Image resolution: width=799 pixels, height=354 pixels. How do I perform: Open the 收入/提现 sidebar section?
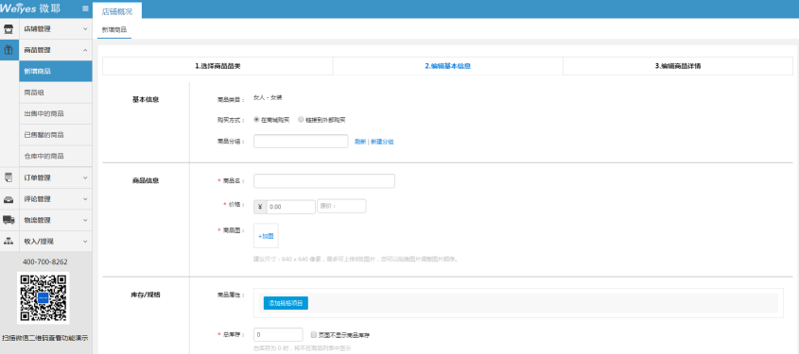(x=56, y=241)
